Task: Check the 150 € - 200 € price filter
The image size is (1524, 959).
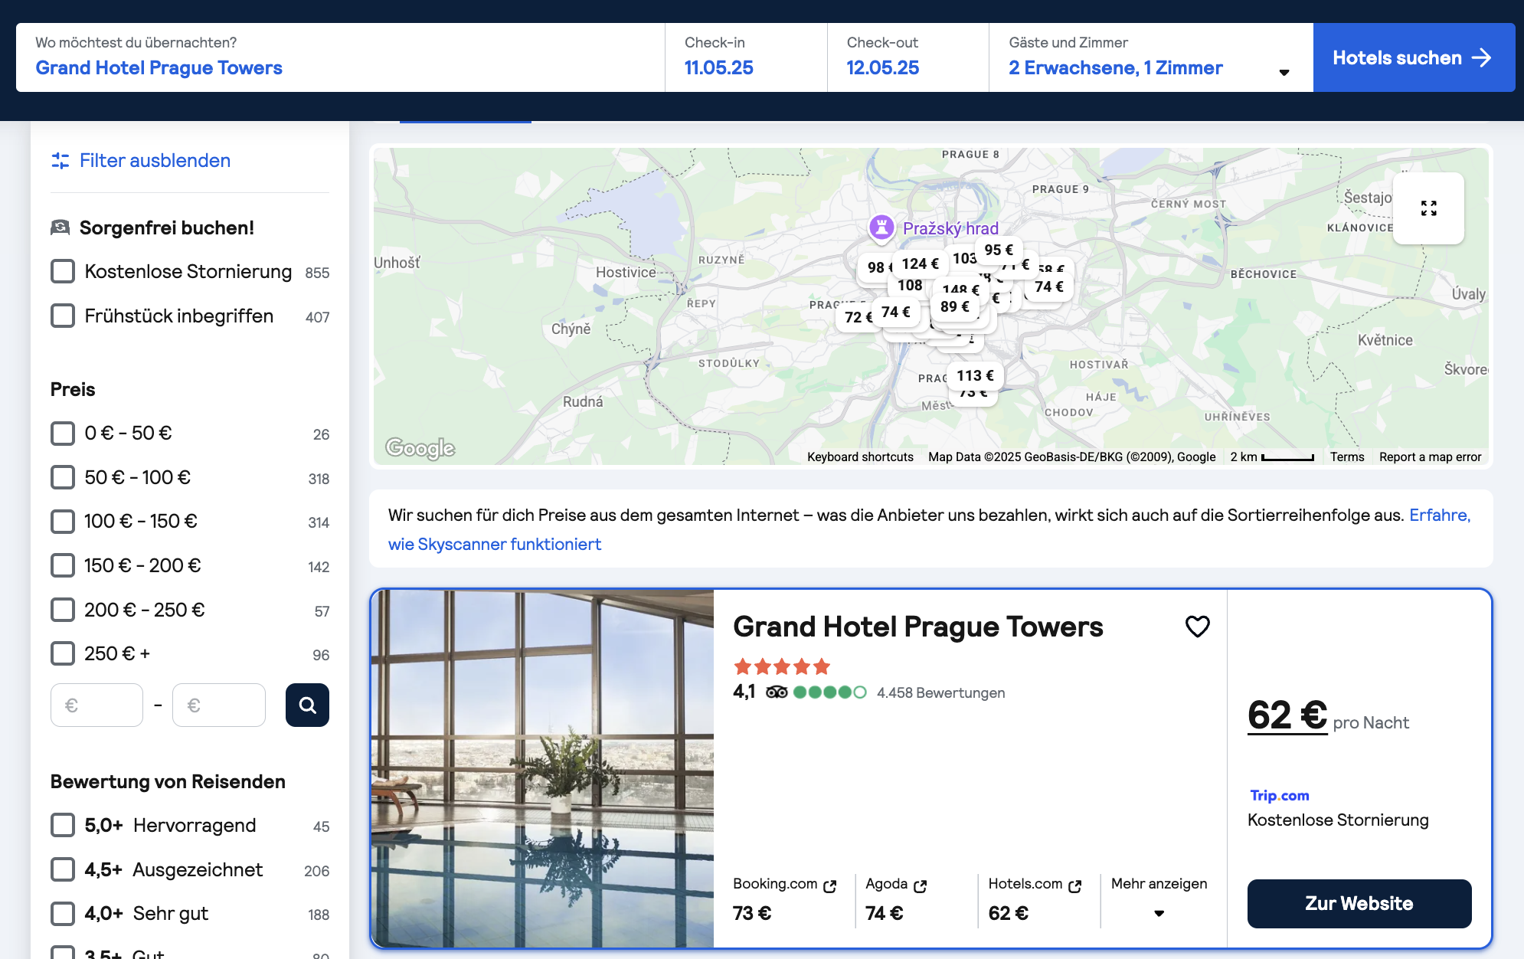Action: coord(63,565)
